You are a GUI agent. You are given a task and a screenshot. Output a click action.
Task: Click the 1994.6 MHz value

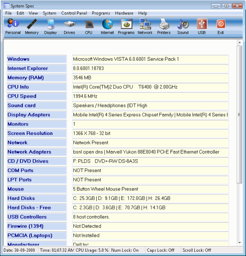151,96
